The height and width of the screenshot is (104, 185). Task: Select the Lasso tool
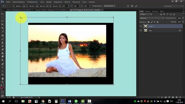coord(3,21)
